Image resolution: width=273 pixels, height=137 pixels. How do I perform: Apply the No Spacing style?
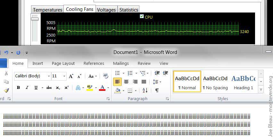[x=215, y=81]
